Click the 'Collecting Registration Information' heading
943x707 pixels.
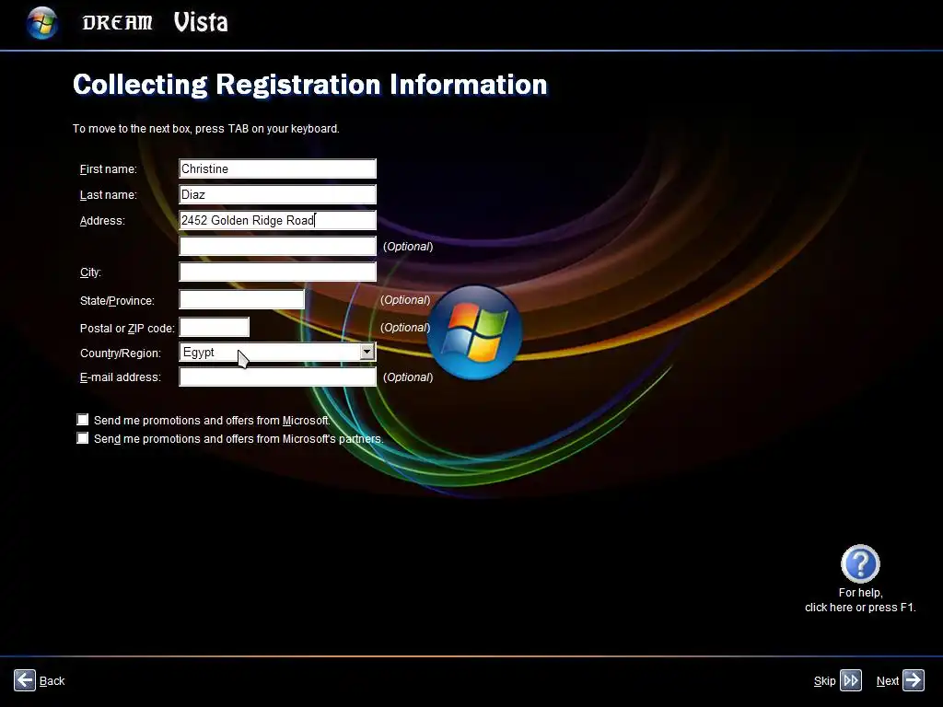pos(310,85)
